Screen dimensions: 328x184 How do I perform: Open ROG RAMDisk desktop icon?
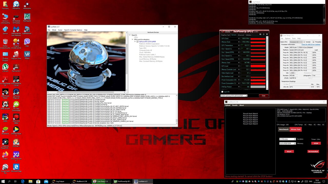coord(16,81)
